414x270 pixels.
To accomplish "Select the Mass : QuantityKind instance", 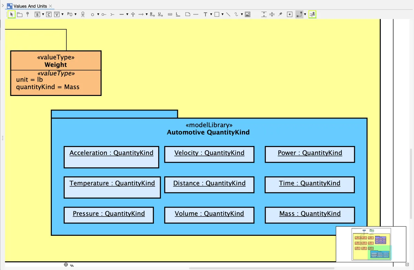I will click(x=310, y=215).
